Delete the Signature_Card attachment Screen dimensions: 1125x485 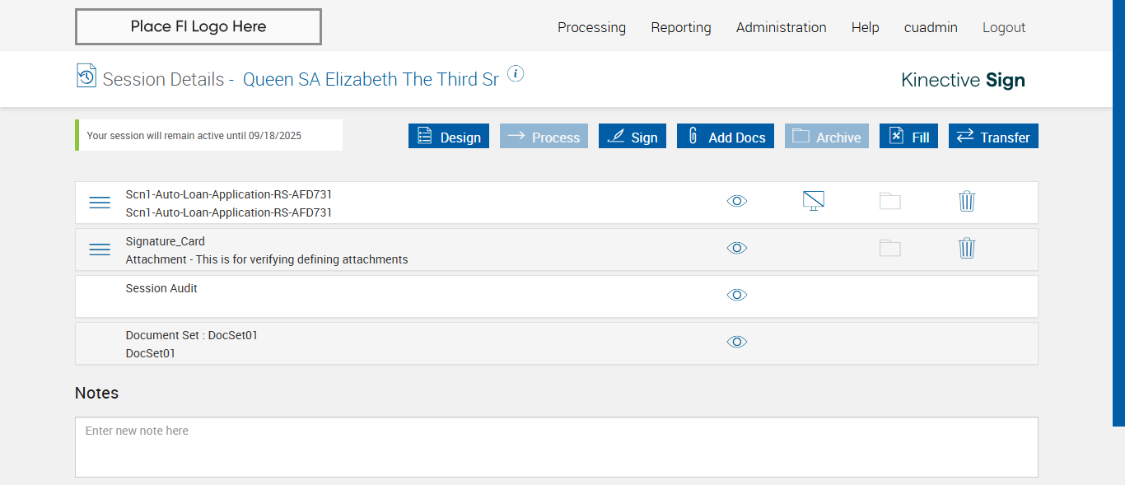(x=967, y=248)
